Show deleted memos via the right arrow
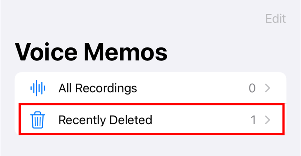Viewport: 301px width, 156px height. point(268,120)
